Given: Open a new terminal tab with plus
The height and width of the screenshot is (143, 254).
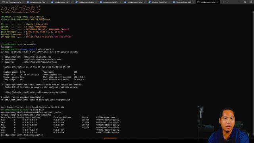Looking at the screenshot, I should pyautogui.click(x=223, y=2).
